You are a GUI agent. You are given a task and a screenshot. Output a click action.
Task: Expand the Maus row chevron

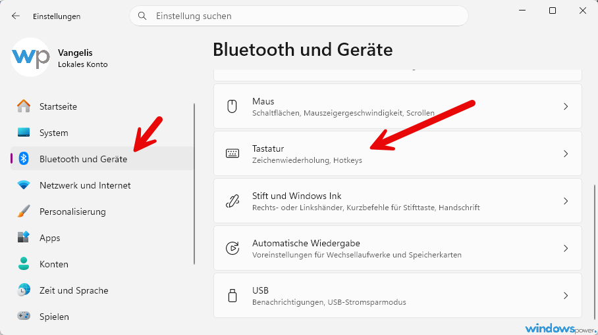click(566, 106)
